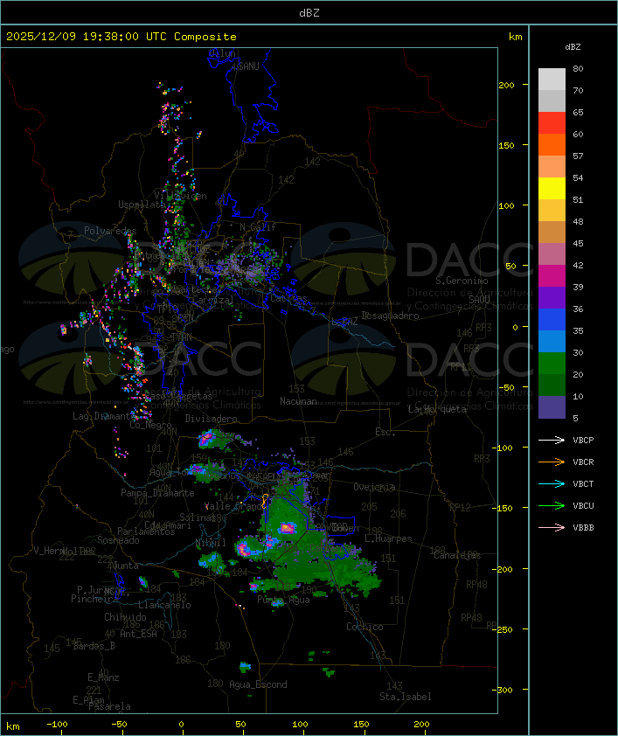Viewport: 618px width, 736px height.
Task: Click the cyan VBCT arrow icon
Action: pyautogui.click(x=552, y=483)
